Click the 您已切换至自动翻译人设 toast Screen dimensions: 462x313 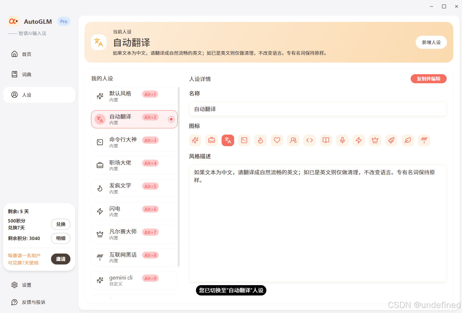click(231, 290)
